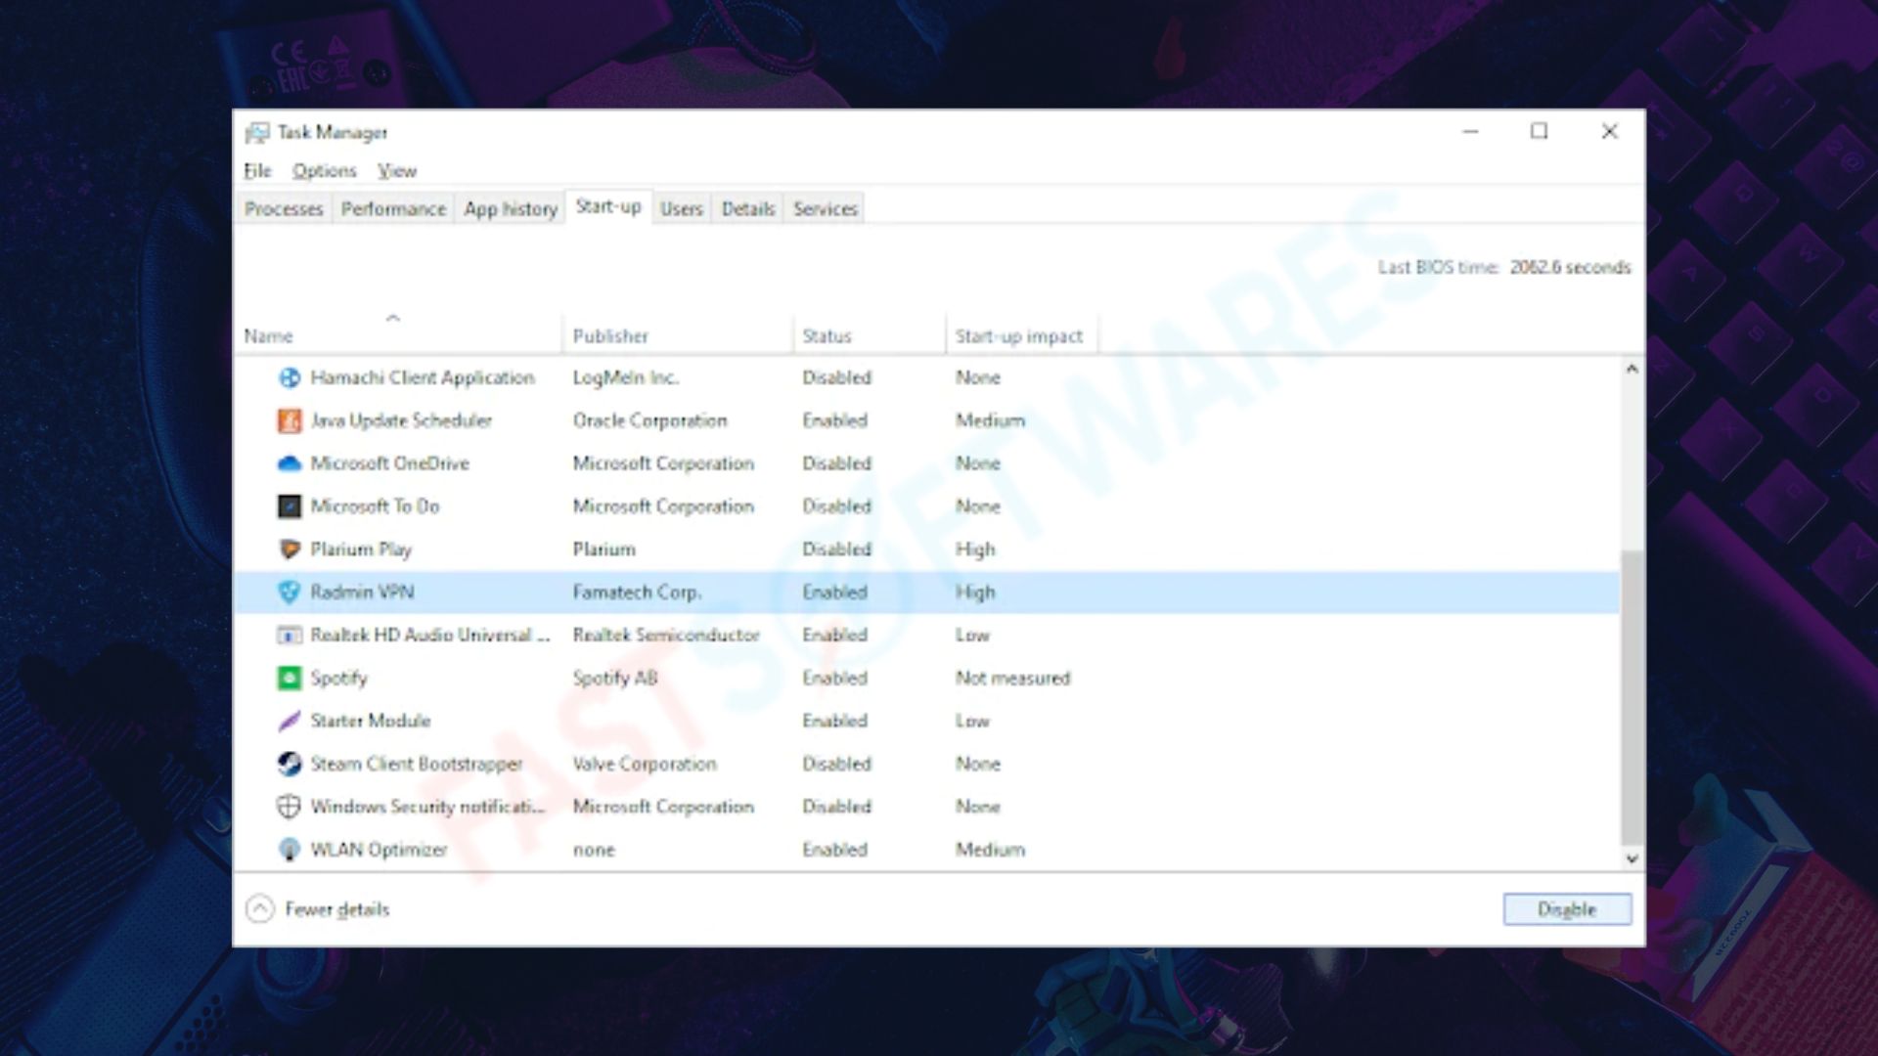This screenshot has width=1878, height=1056.
Task: Click the Disable button
Action: [1567, 909]
